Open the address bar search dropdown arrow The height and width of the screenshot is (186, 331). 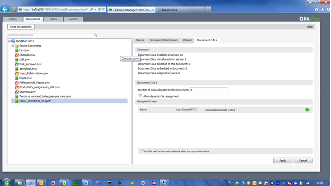click(96, 10)
